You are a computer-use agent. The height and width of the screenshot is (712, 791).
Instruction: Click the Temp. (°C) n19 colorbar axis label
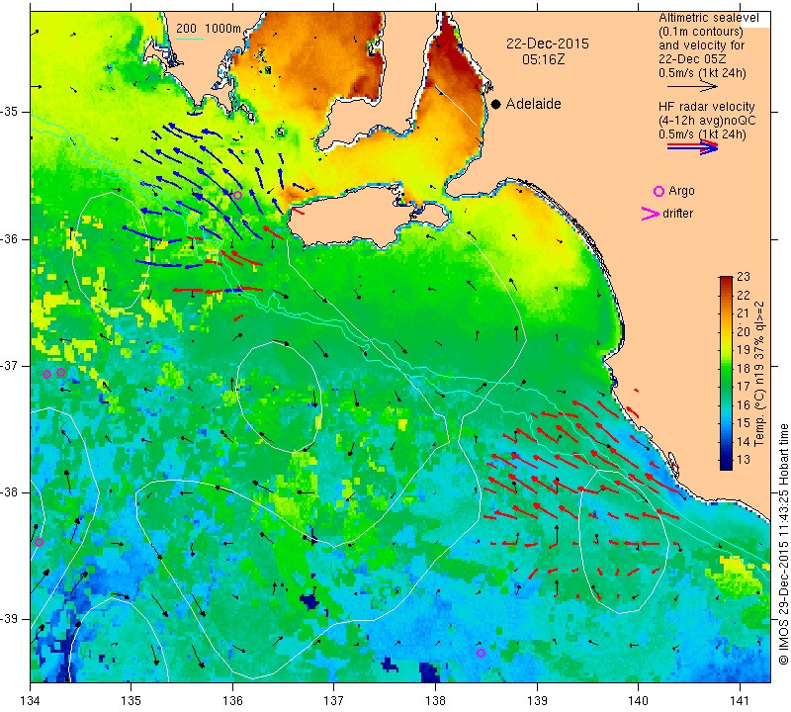click(x=758, y=374)
